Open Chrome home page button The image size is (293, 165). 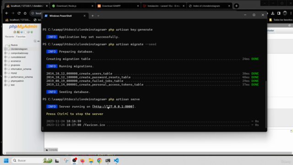click(25, 13)
